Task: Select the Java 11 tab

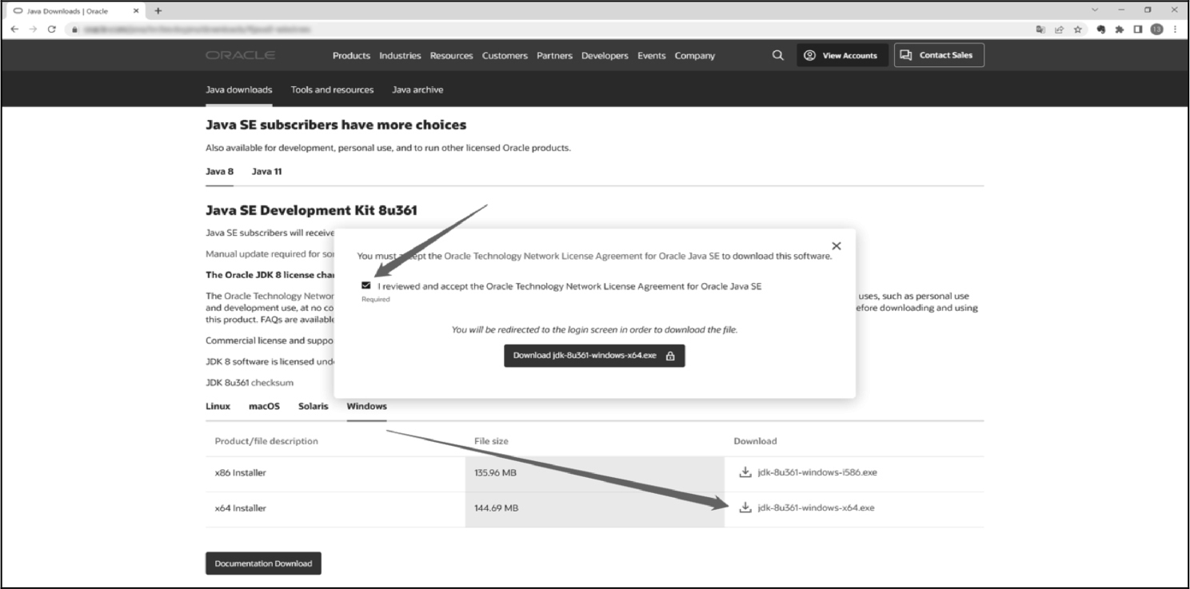Action: pos(266,171)
